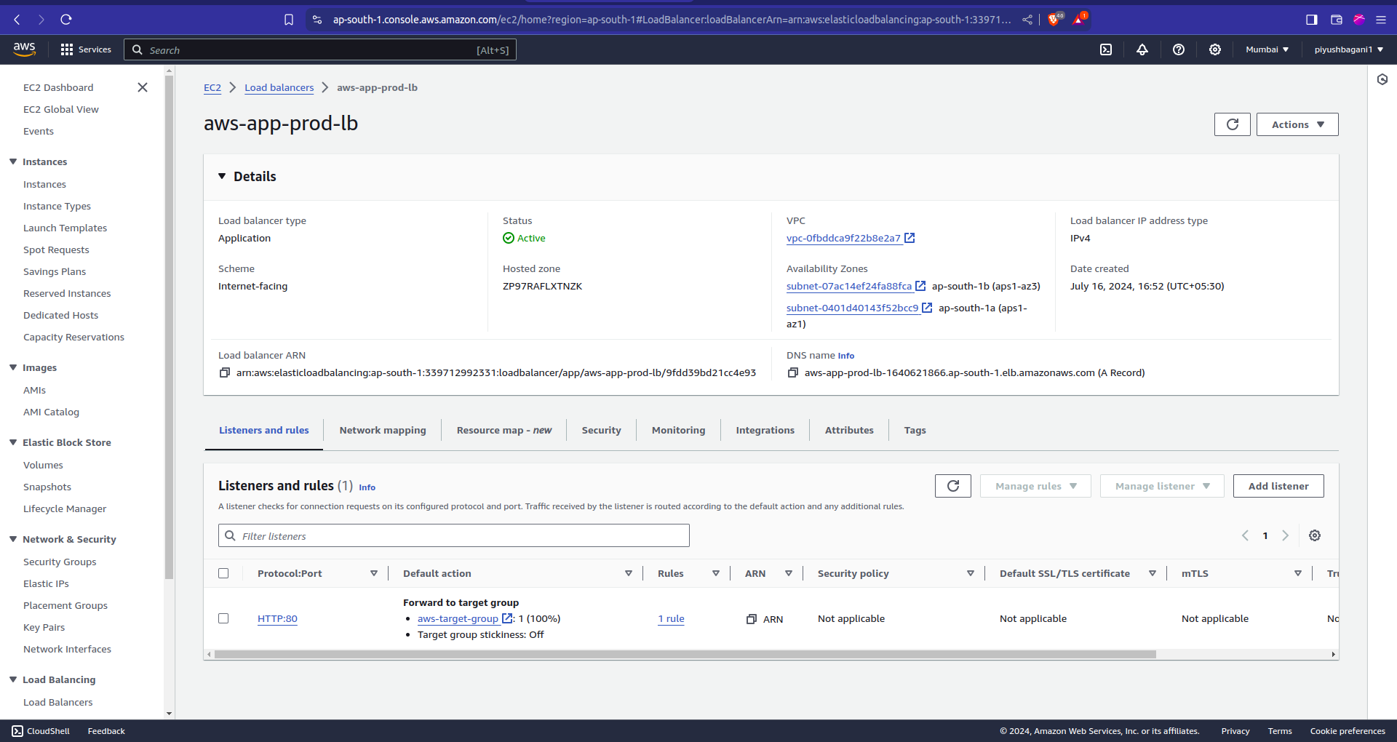Open the Tags tab
1397x742 pixels.
tap(915, 430)
